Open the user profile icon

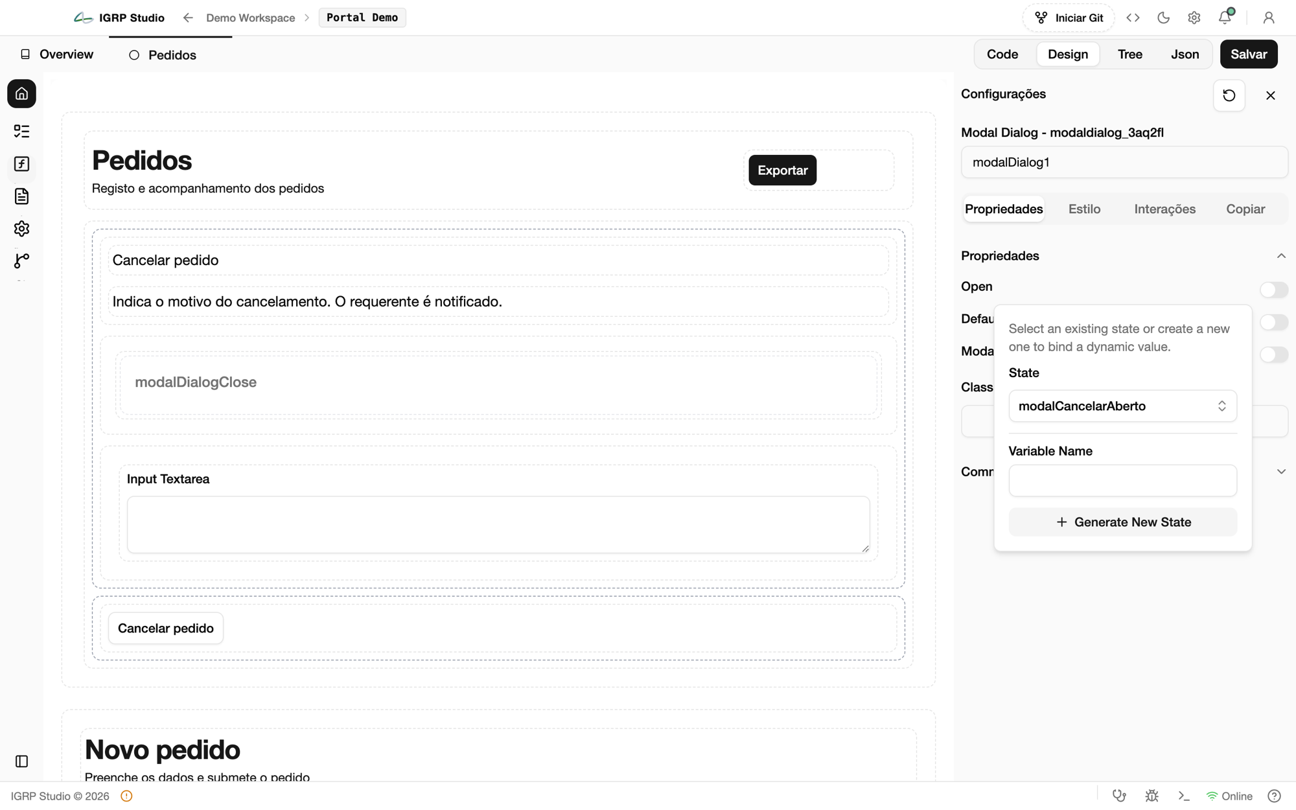1268,17
